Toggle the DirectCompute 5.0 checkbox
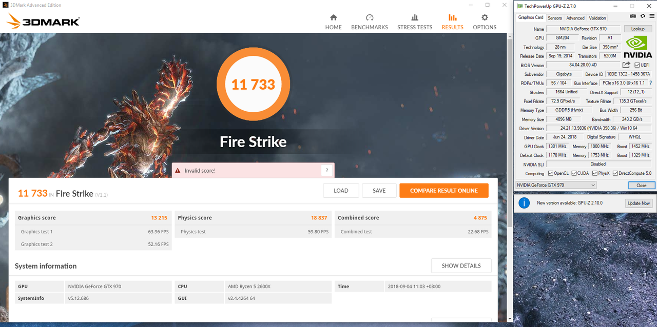 tap(632, 173)
